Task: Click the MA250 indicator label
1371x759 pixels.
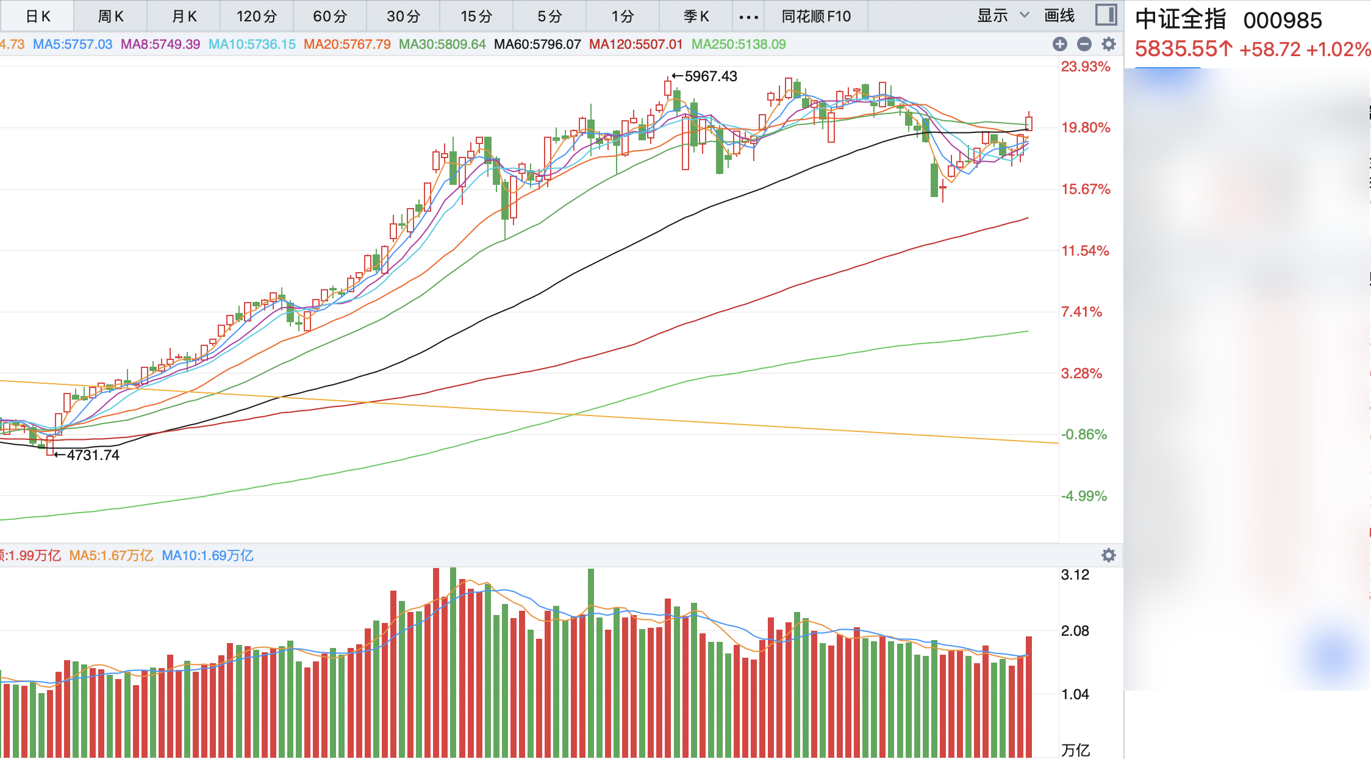Action: [x=739, y=45]
